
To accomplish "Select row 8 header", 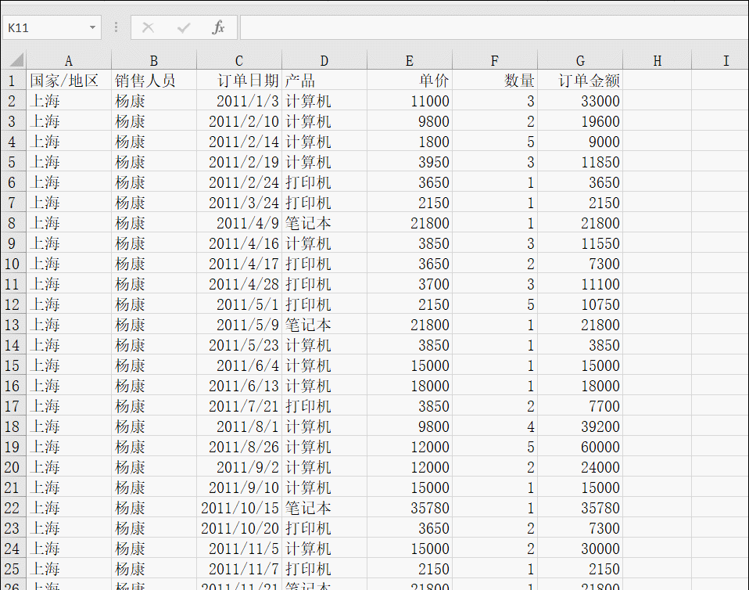I will pyautogui.click(x=13, y=223).
